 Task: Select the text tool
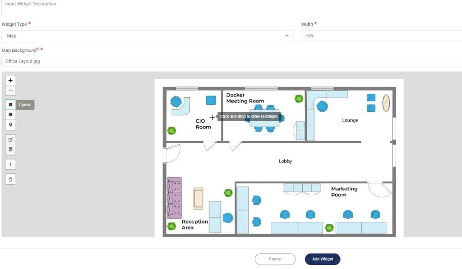(x=10, y=164)
